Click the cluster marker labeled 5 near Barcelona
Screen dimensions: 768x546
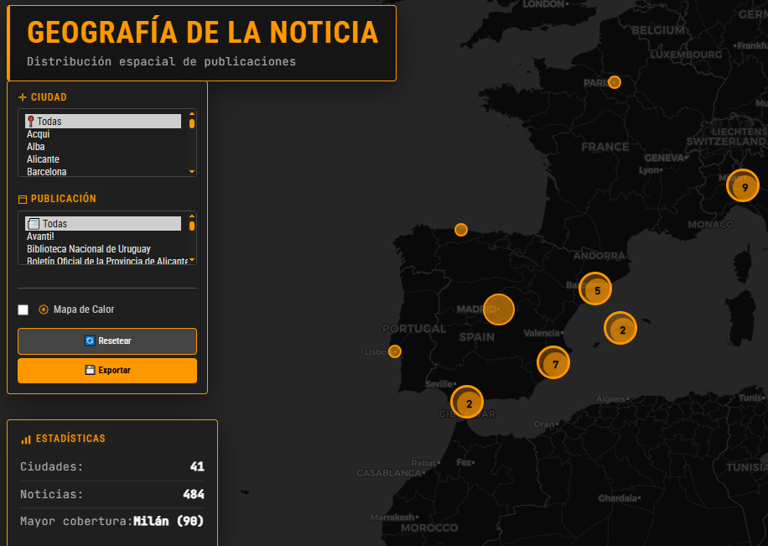pos(595,289)
